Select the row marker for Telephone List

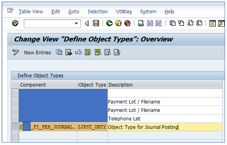pyautogui.click(x=15, y=118)
